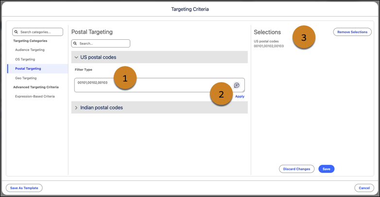Click Apply link under postal codes box
The image size is (380, 197).
point(240,97)
